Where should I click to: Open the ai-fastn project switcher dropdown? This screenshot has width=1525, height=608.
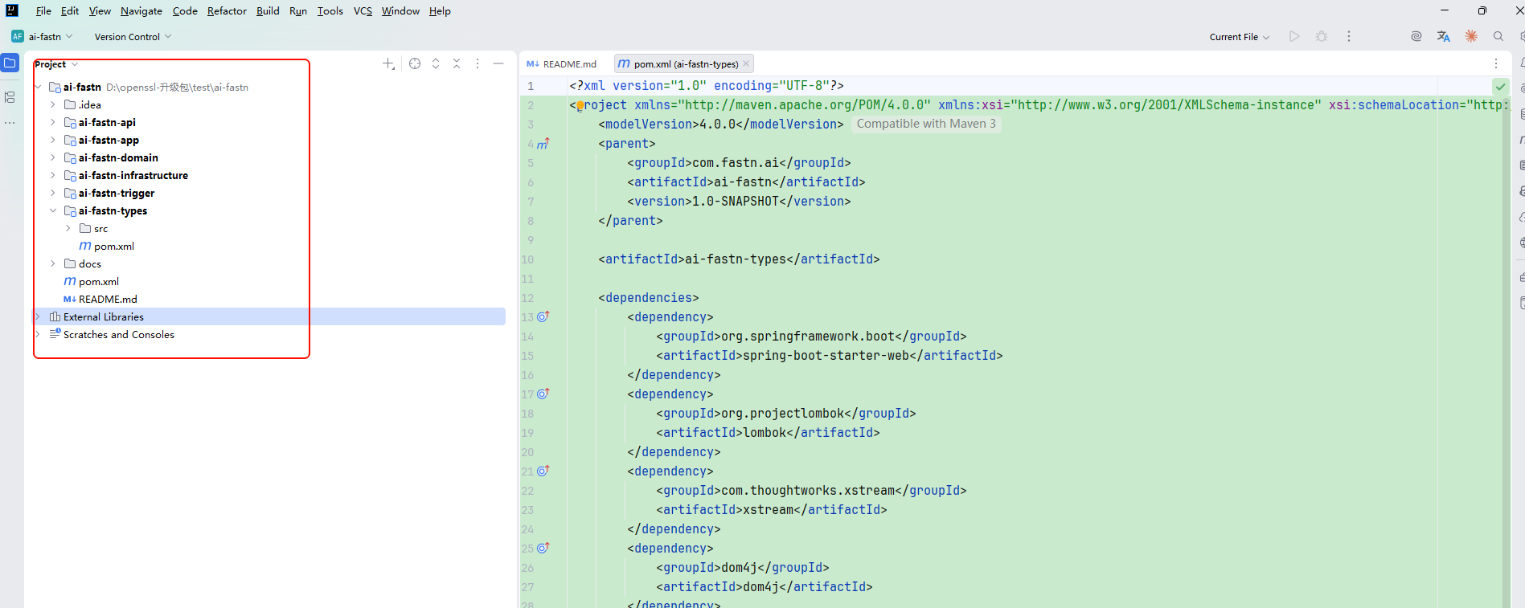tap(42, 36)
